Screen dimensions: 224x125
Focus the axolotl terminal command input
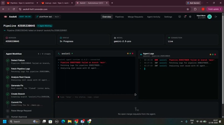(x=95, y=97)
